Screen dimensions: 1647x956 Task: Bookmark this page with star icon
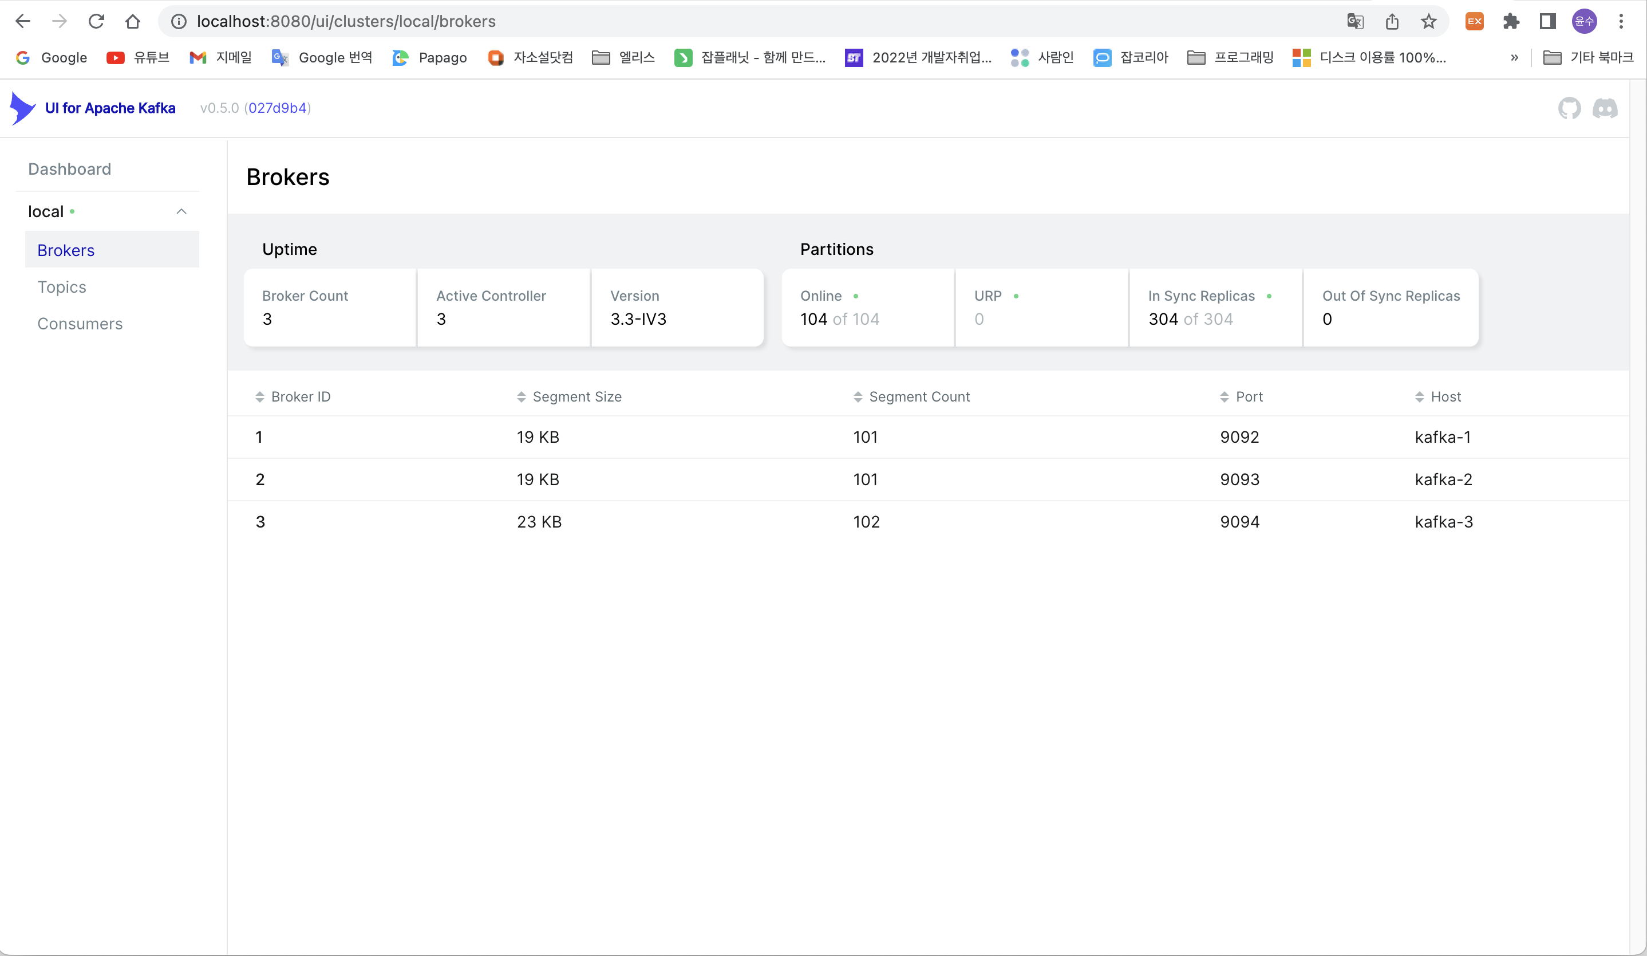tap(1428, 22)
